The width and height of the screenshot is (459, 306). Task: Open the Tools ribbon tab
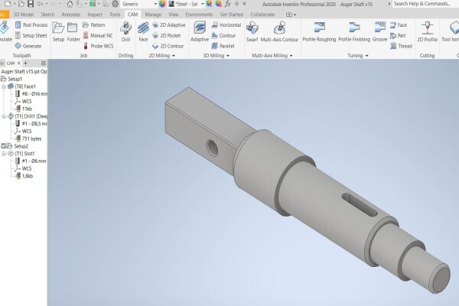(x=115, y=15)
